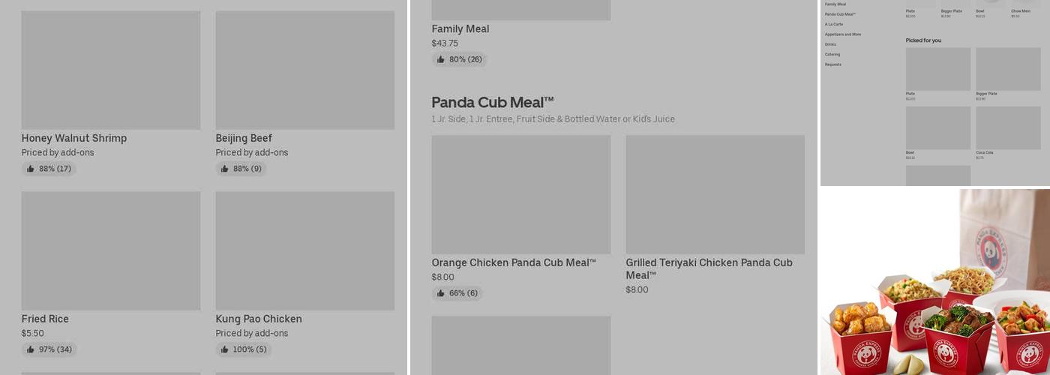Click thumbs-up icon under Honey Walnut Shrimp
This screenshot has height=375, width=1050.
point(30,169)
